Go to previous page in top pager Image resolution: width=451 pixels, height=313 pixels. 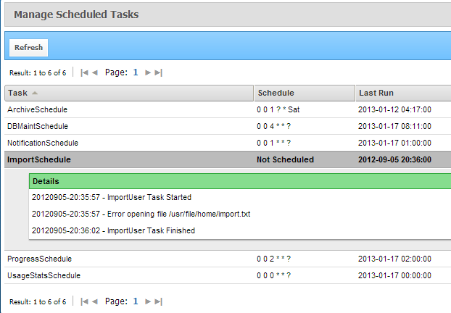[95, 72]
